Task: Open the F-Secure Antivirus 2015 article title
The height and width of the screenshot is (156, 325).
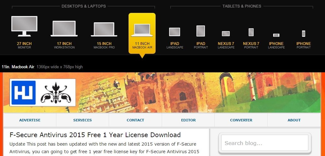Action: click(x=95, y=135)
